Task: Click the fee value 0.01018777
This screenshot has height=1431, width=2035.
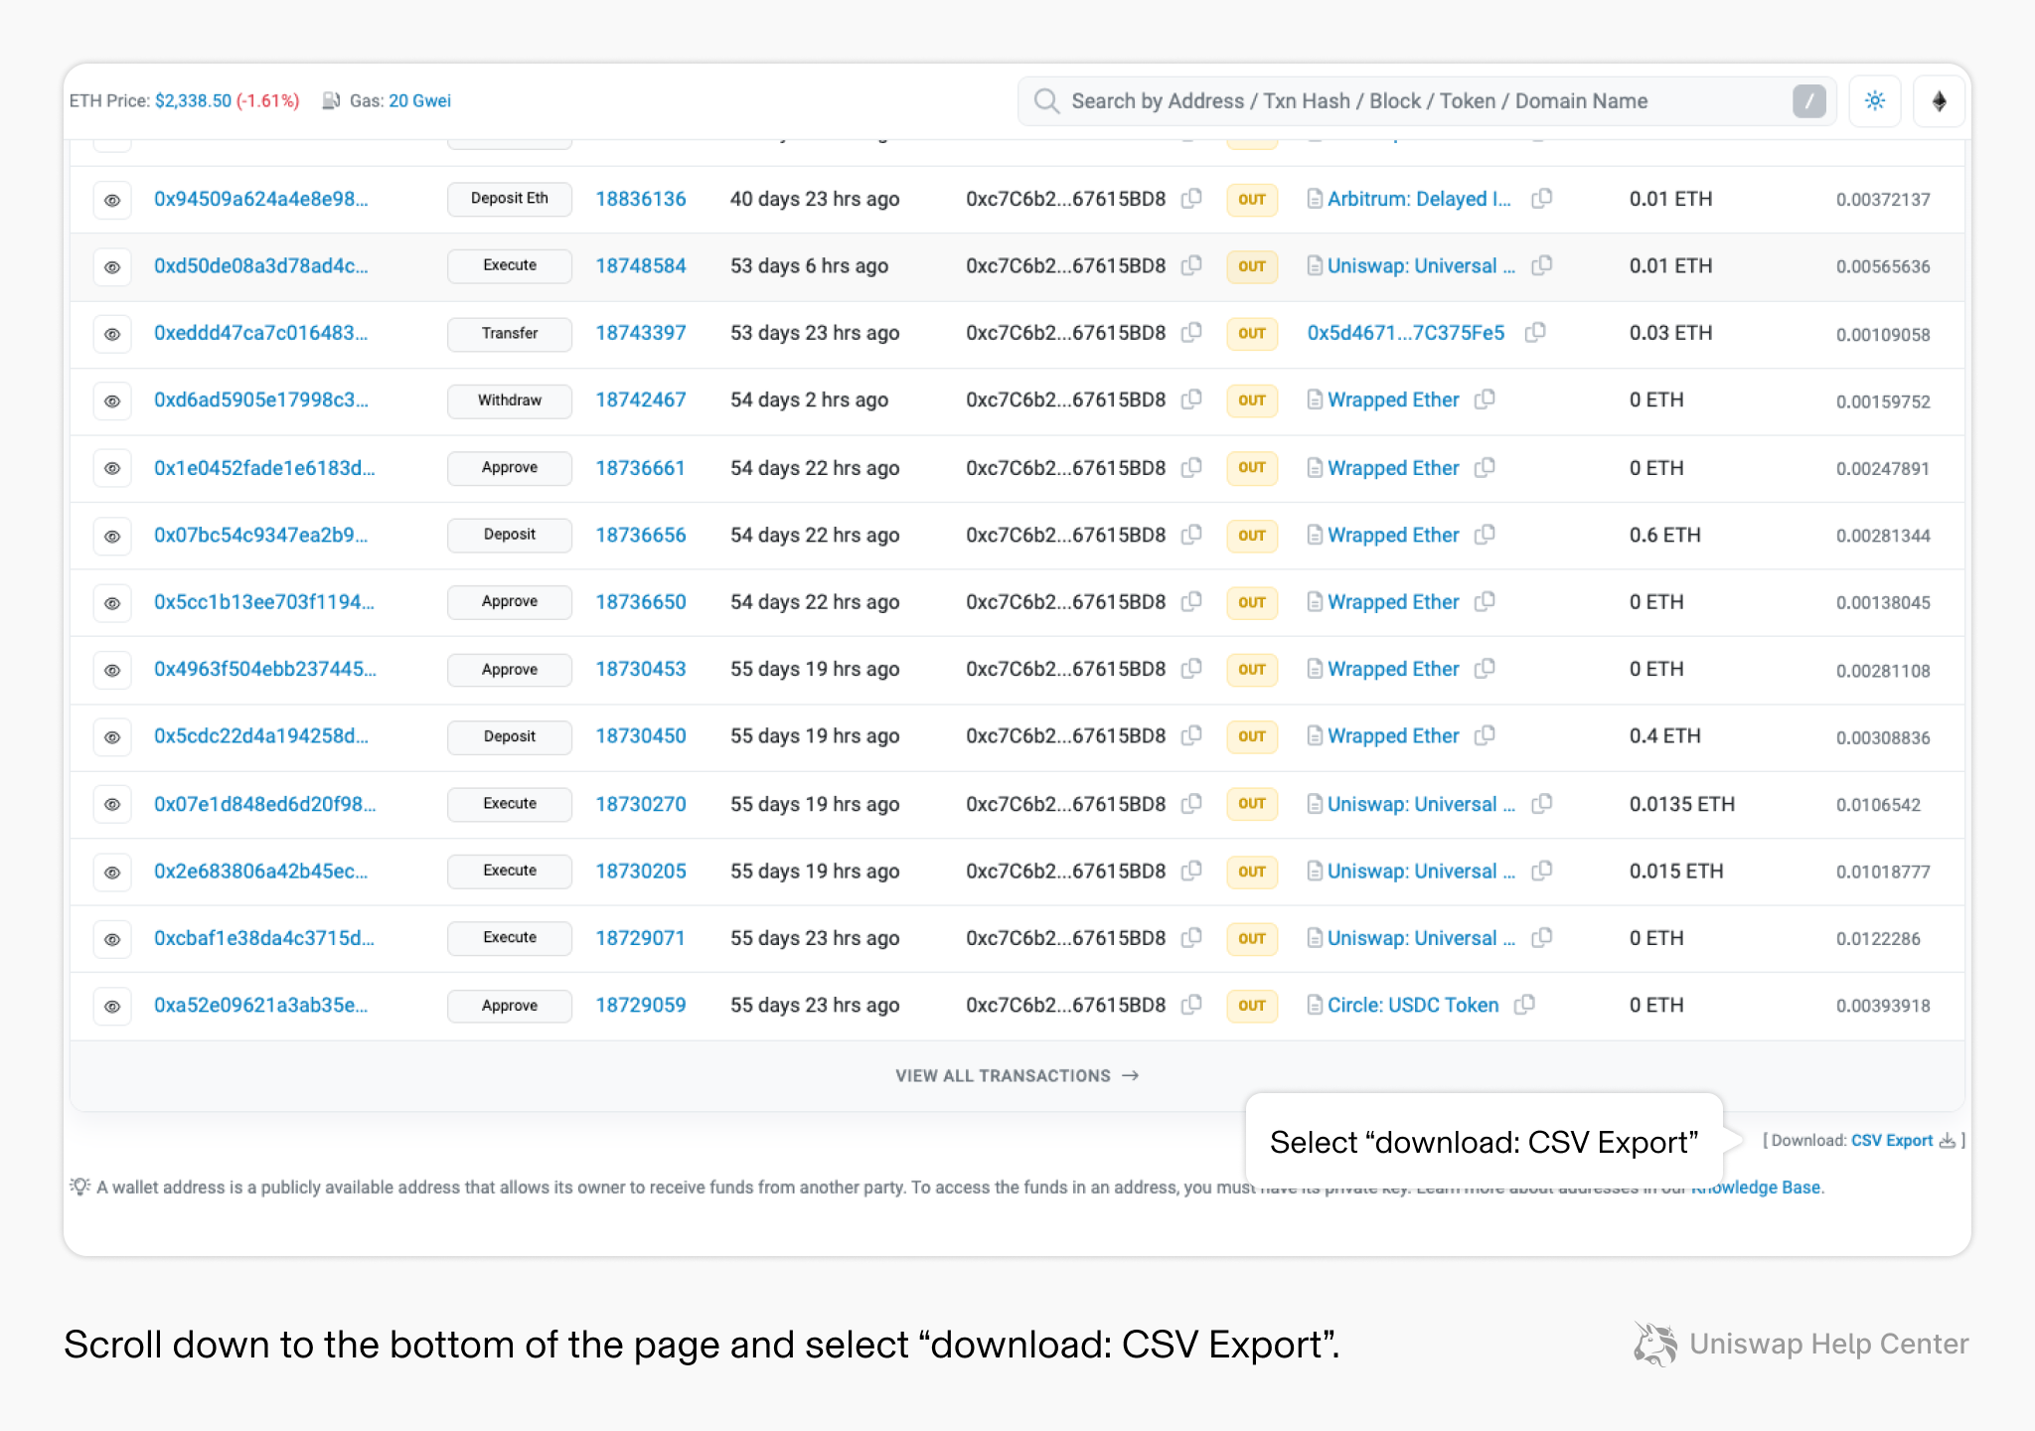Action: click(1883, 872)
